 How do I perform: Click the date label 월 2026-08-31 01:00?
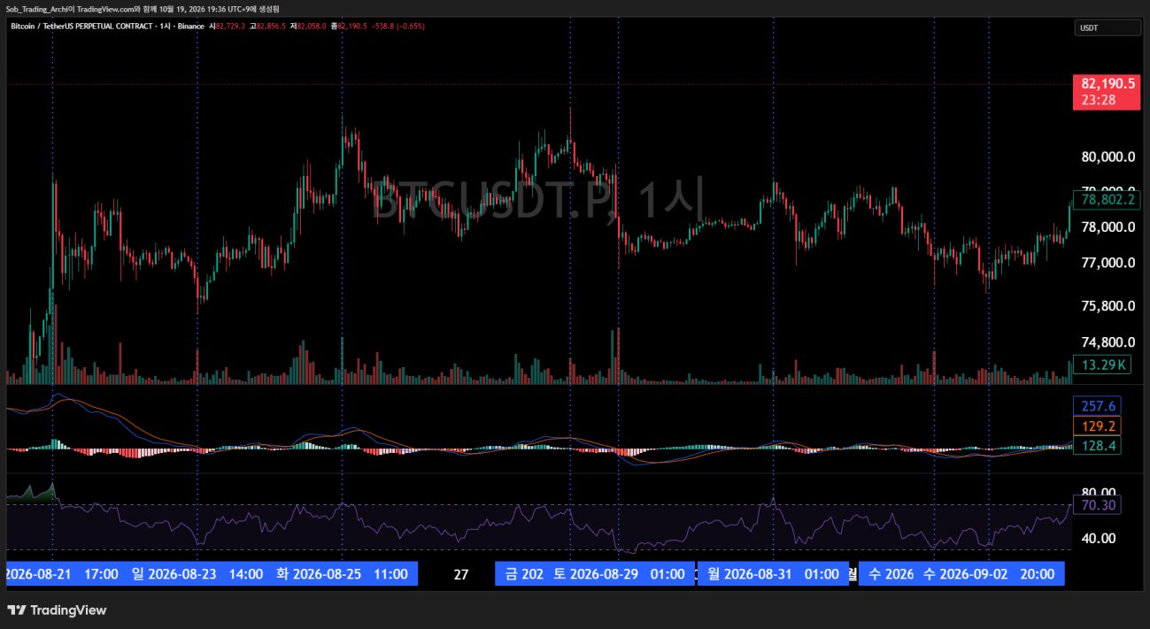[x=772, y=574]
